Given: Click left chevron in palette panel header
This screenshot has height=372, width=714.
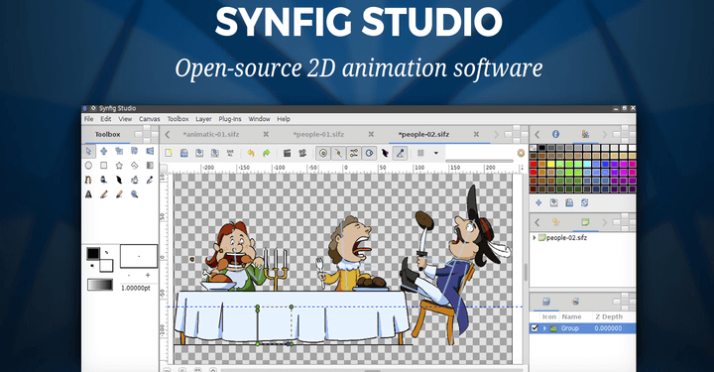Looking at the screenshot, I should click(x=537, y=134).
